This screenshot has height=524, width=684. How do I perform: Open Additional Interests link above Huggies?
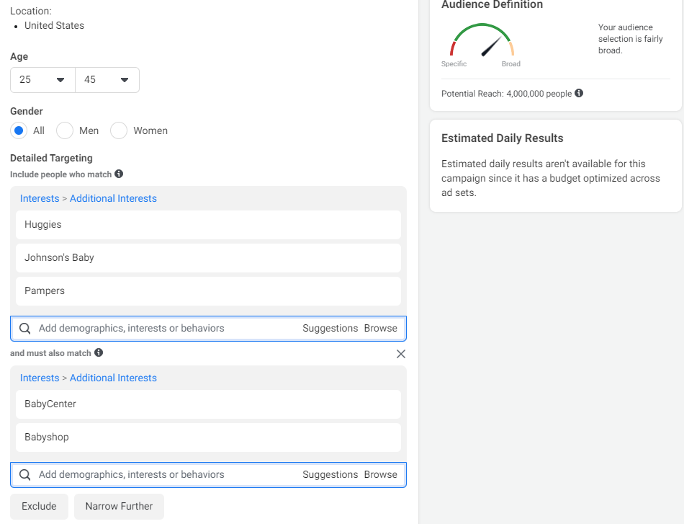click(113, 198)
